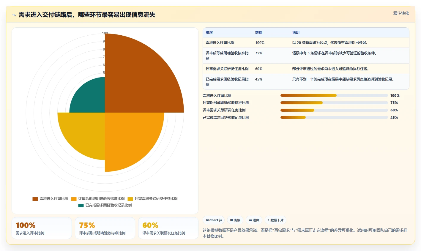
Task: Click the 需求进入评审比例 progress bar
Action: (x=334, y=95)
